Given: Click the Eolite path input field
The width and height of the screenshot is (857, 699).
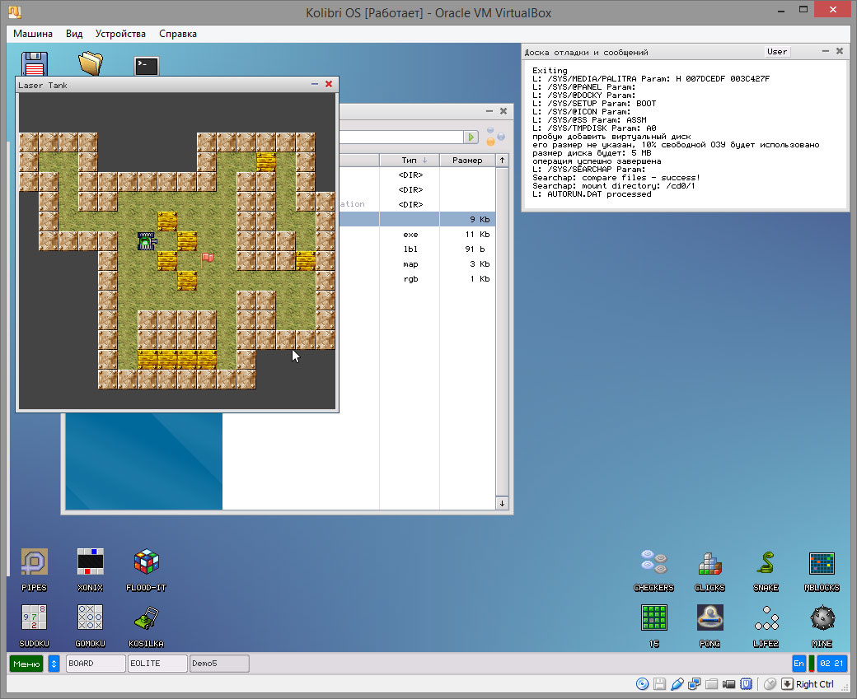Looking at the screenshot, I should tap(400, 137).
